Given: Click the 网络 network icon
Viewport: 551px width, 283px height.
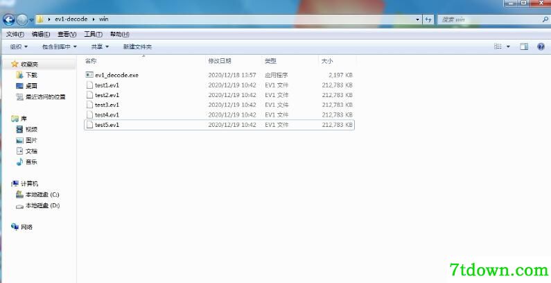Looking at the screenshot, I should pyautogui.click(x=15, y=227).
